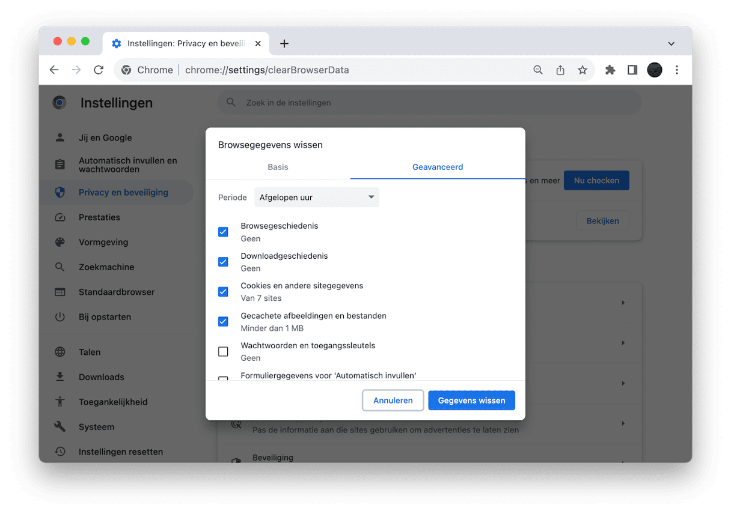The width and height of the screenshot is (731, 514).
Task: Check Wachtwoorden en toegangssleutels
Action: (223, 352)
